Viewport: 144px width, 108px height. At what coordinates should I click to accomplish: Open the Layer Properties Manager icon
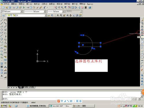coord(3,15)
